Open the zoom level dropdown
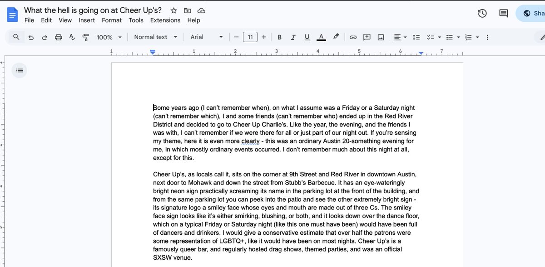The width and height of the screenshot is (545, 267). (109, 37)
